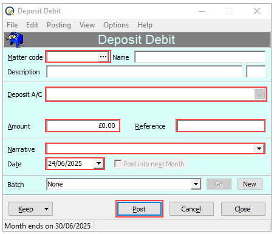Screen dimensions: 274x234
Task: Create a new batch with New button
Action: click(x=250, y=184)
